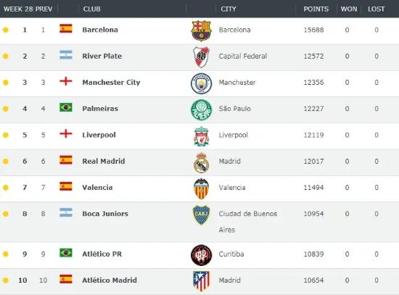
Task: Click the Atlético Madrid club crest
Action: [x=201, y=281]
